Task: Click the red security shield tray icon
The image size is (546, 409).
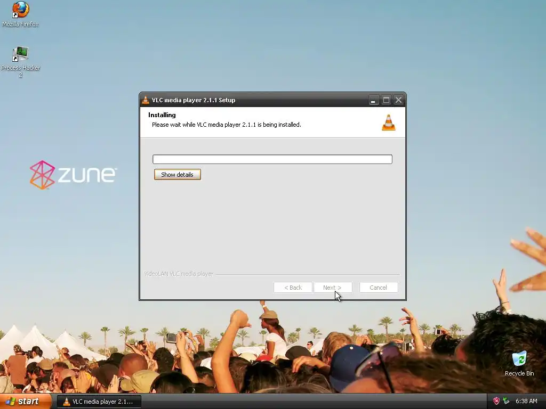Action: click(496, 401)
